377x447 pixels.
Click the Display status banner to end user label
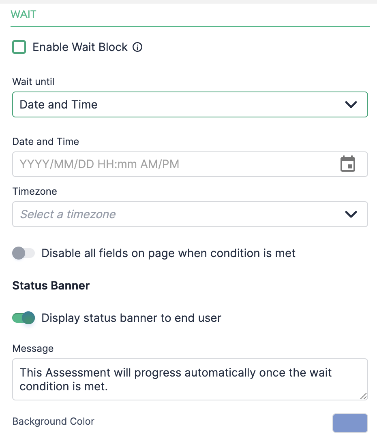[131, 318]
